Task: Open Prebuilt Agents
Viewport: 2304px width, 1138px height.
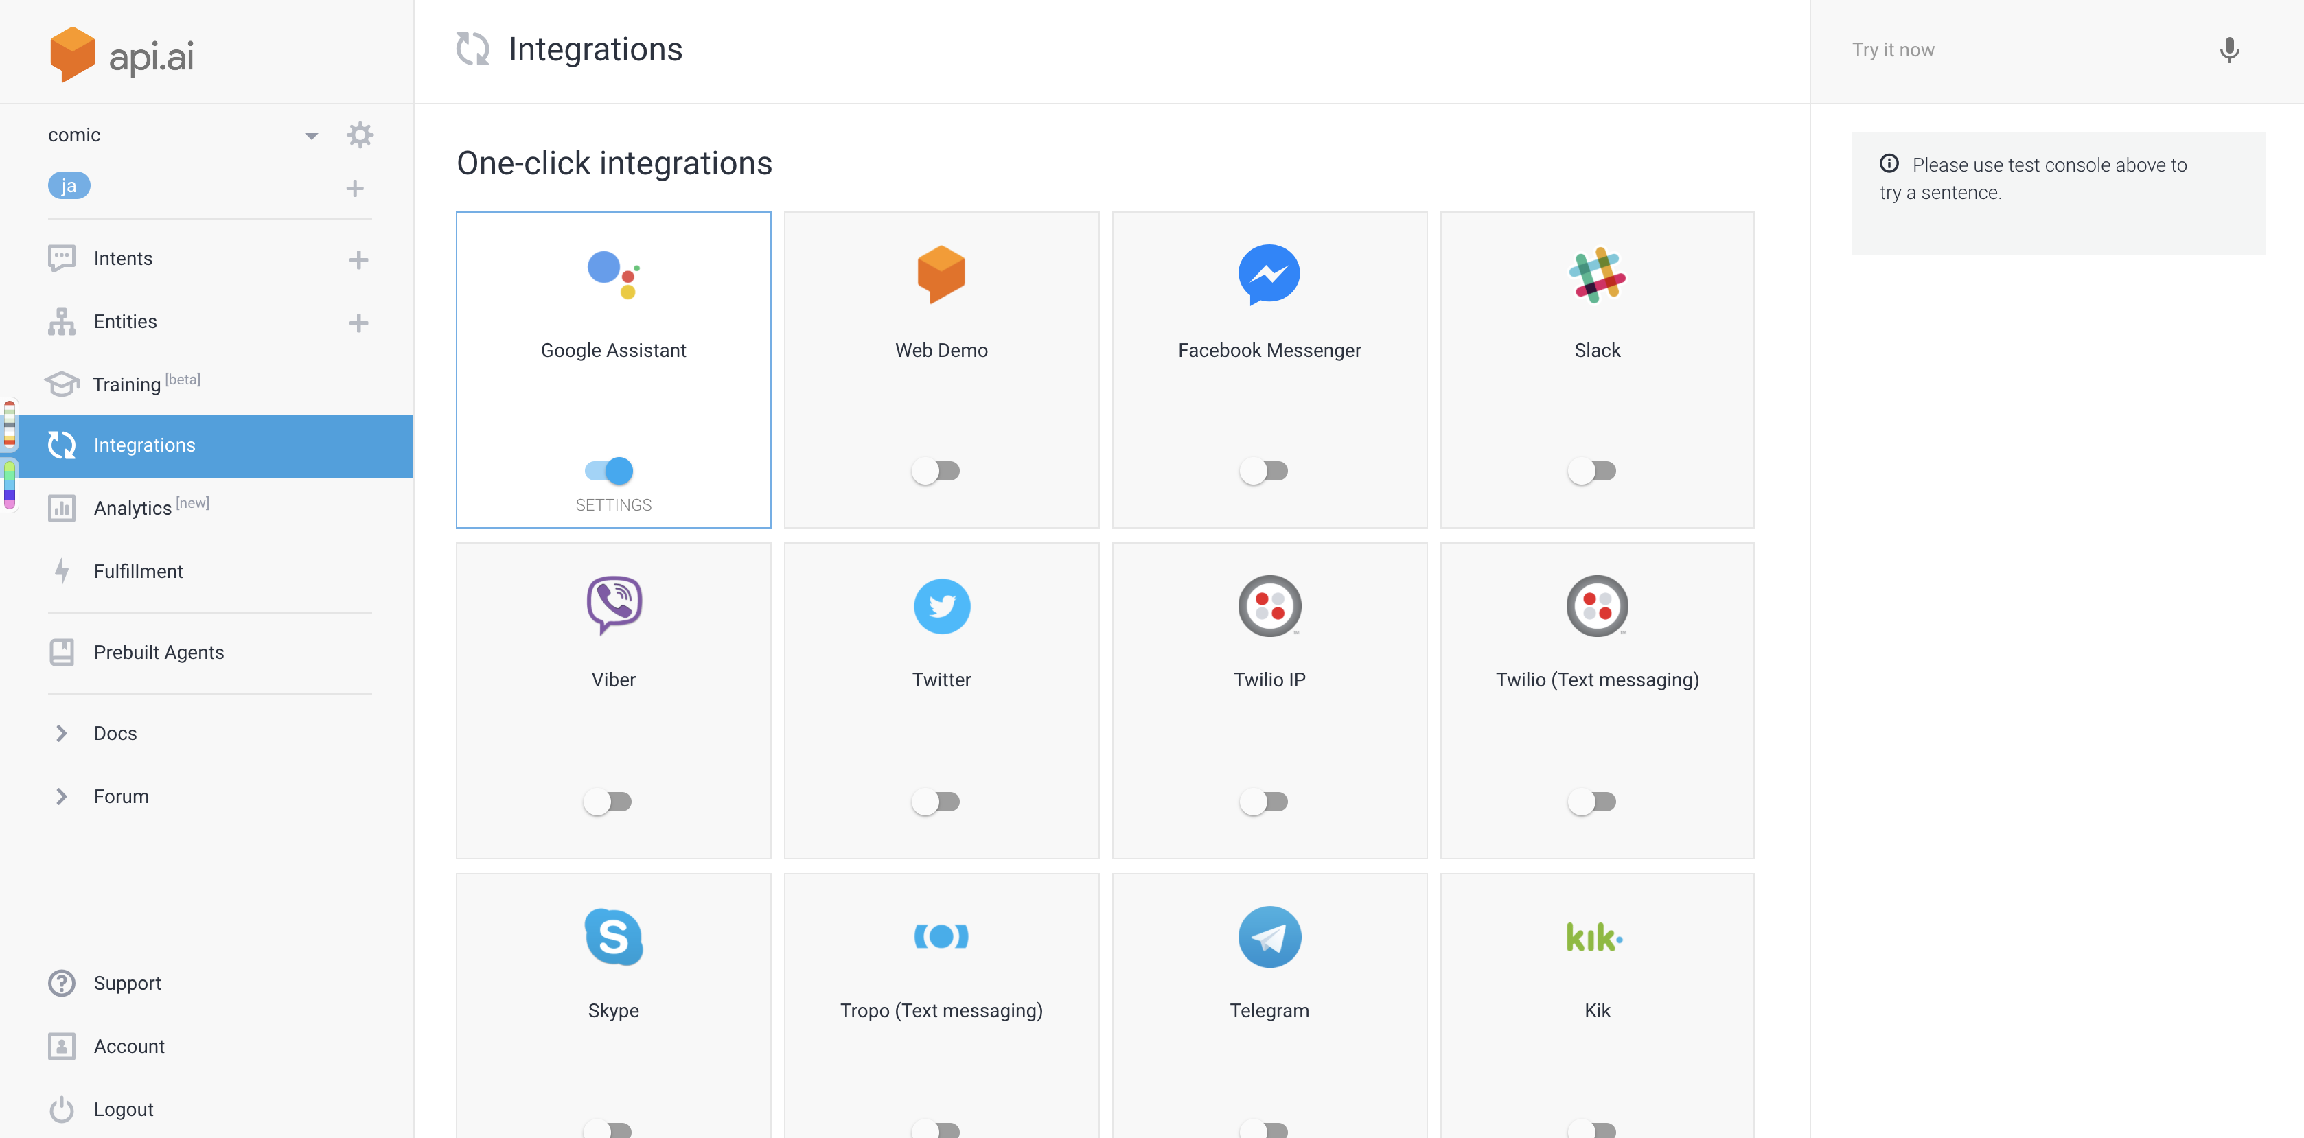Action: [x=159, y=653]
